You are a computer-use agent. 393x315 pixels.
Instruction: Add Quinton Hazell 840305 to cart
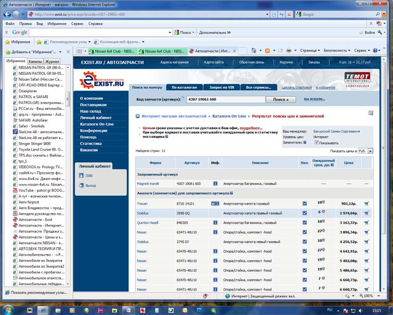pos(366,223)
